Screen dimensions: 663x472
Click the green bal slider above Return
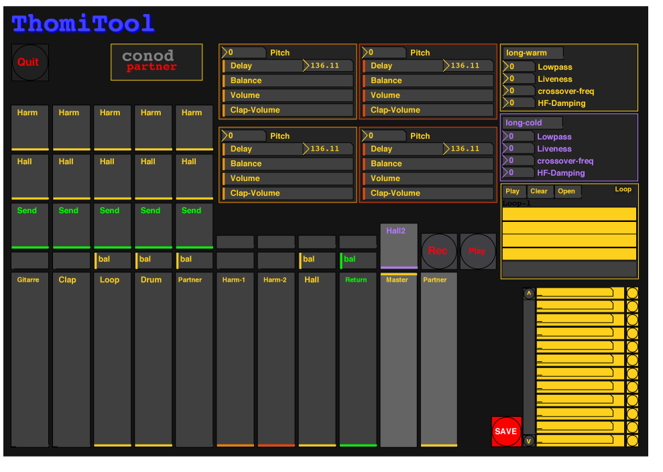pos(358,261)
